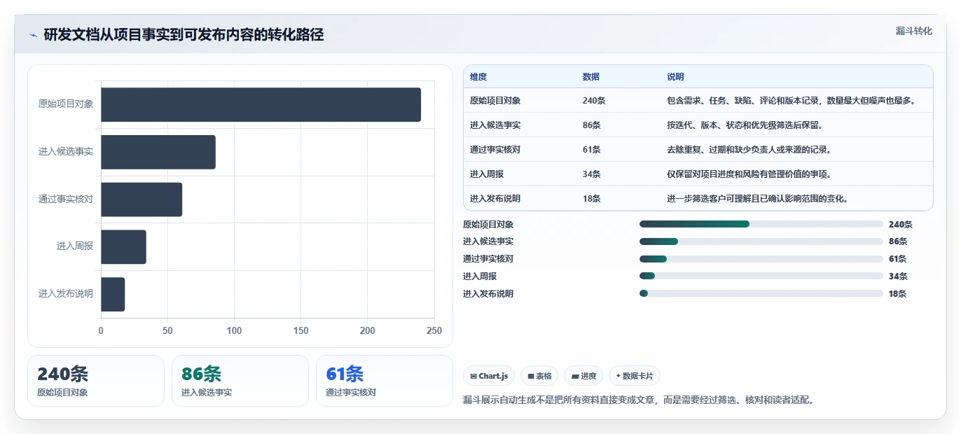Click the 数据 column header
The height and width of the screenshot is (434, 961).
591,77
